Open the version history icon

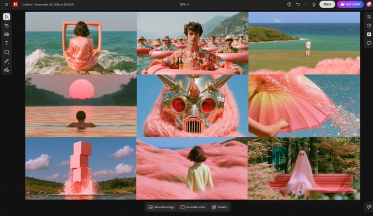point(369,25)
